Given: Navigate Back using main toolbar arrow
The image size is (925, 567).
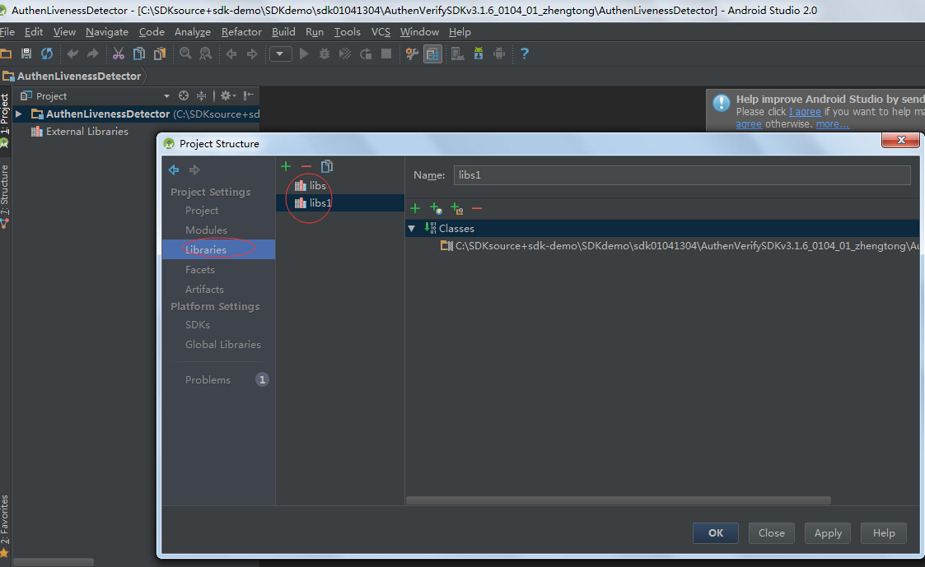Looking at the screenshot, I should pos(231,53).
